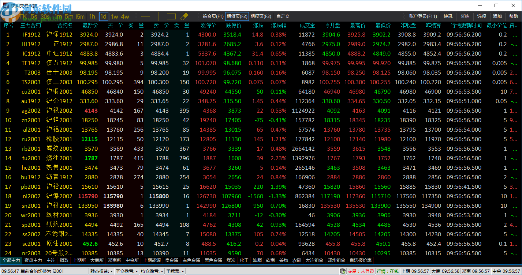Change chart period to 1h
Image resolution: width=522 pixels, height=275 pixels.
click(x=92, y=16)
